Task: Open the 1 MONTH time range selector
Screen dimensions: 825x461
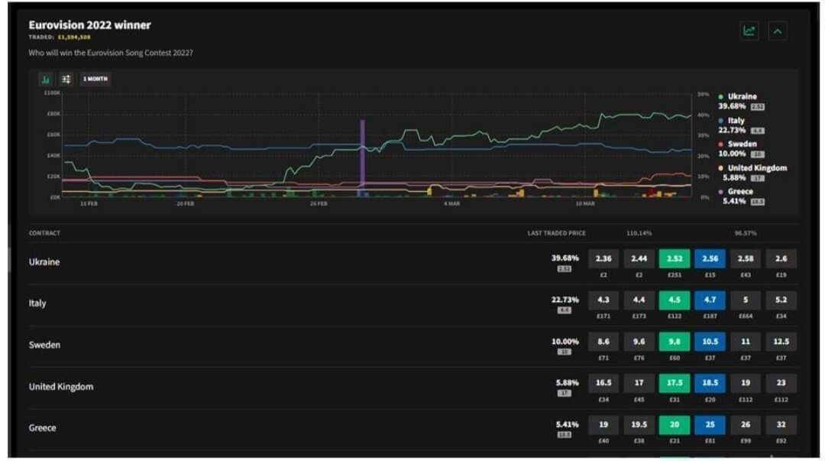Action: [x=95, y=80]
